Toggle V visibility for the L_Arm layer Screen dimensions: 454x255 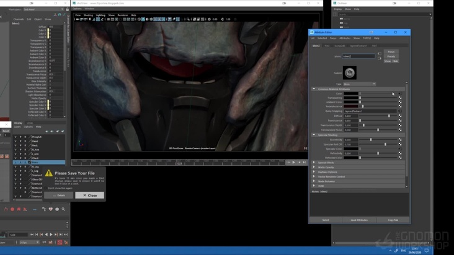point(16,154)
